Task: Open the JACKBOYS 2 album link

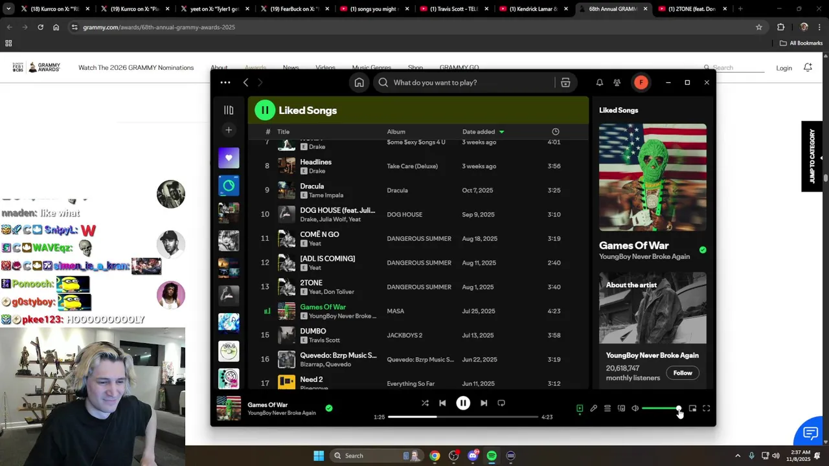Action: [405, 335]
